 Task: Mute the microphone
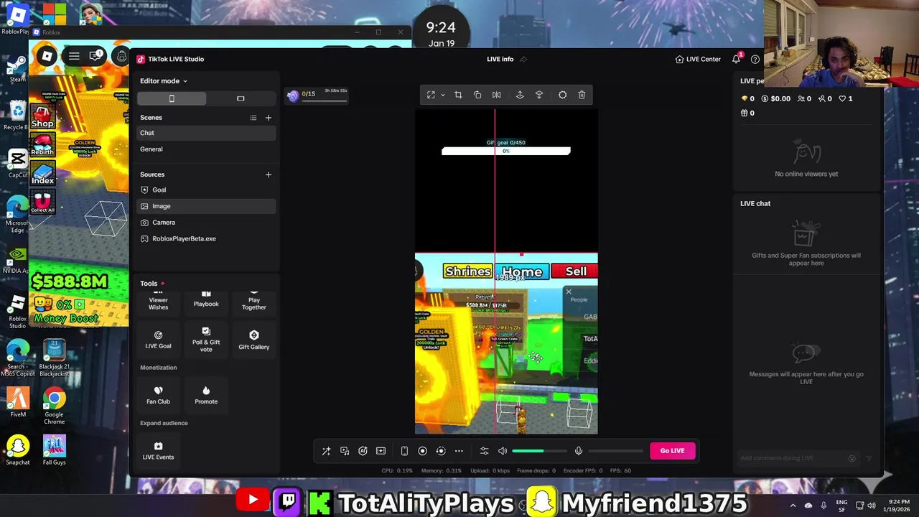coord(579,451)
